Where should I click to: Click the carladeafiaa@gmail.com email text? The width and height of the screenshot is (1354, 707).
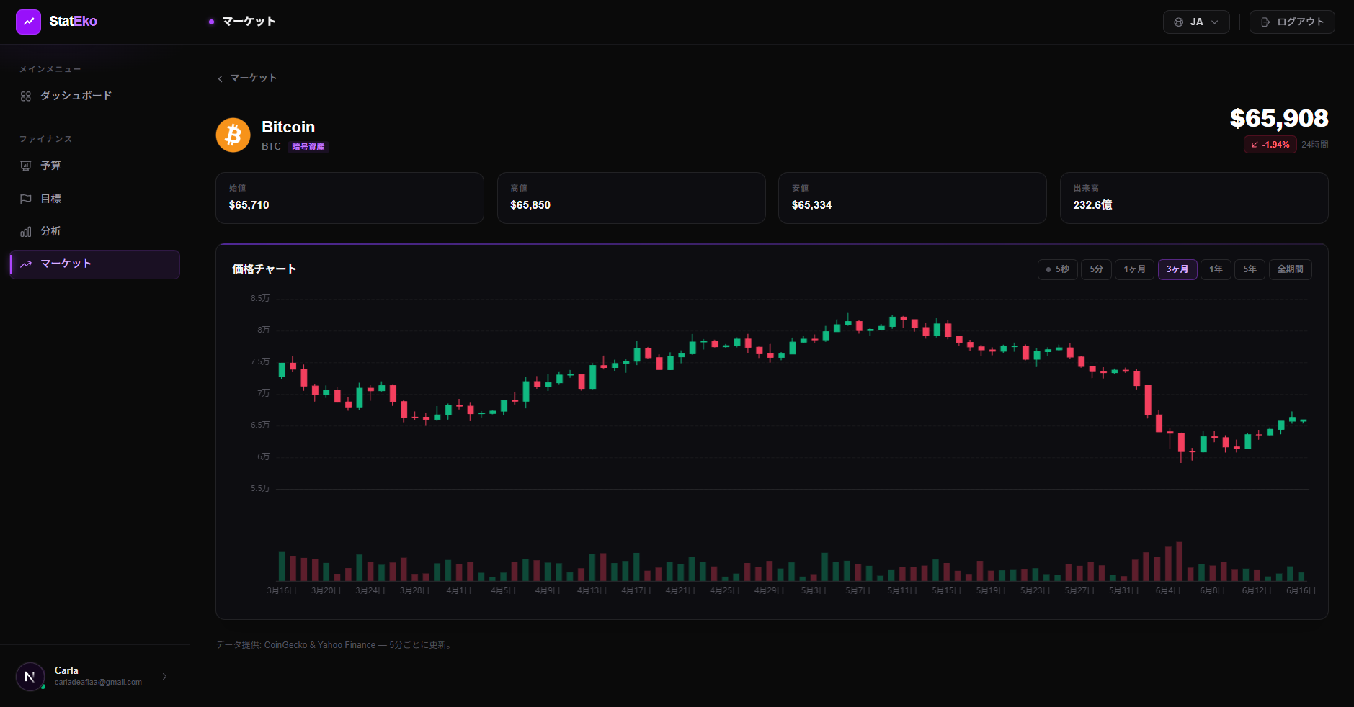click(x=98, y=683)
